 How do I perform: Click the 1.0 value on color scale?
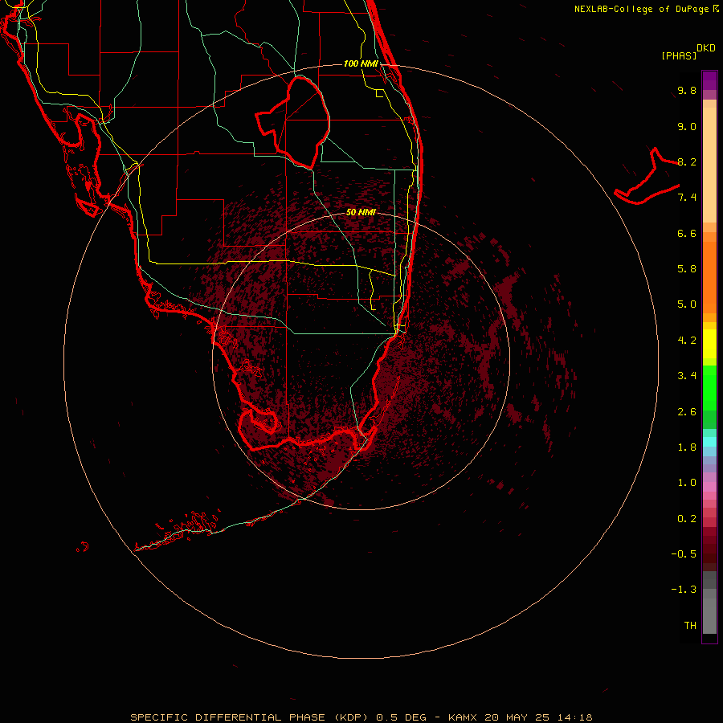687,483
